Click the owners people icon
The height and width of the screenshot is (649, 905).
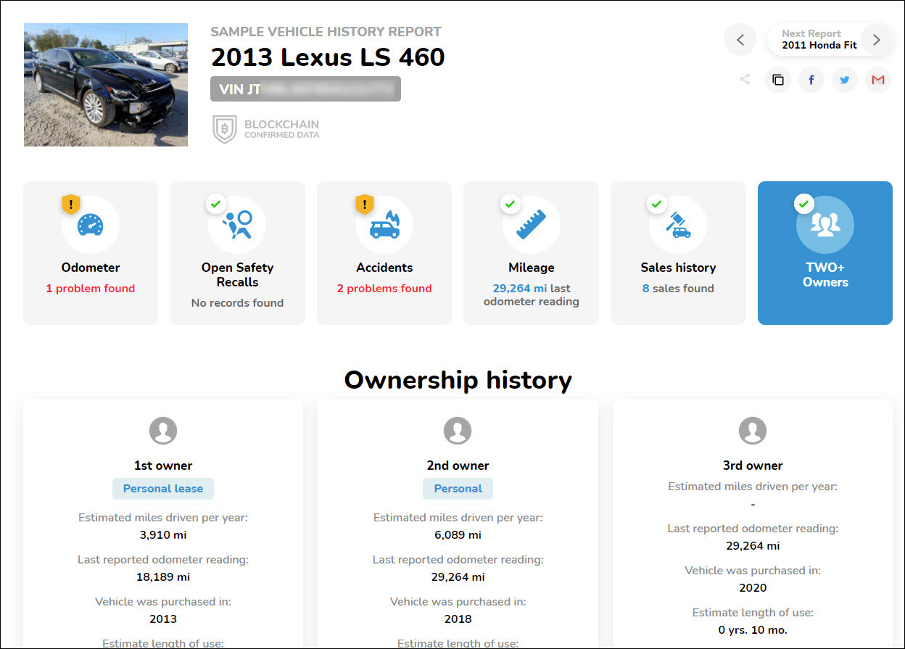coord(825,225)
